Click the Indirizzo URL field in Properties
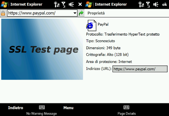The height and width of the screenshot is (116, 169). pos(140,69)
